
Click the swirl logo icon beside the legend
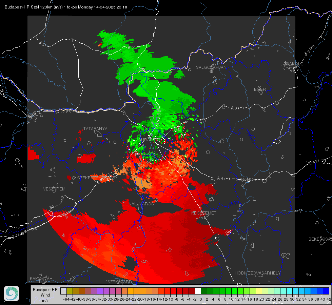click(12, 293)
